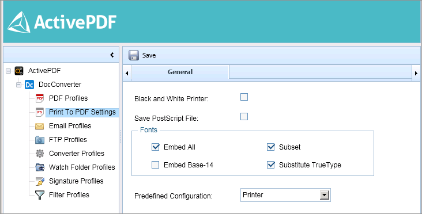422x214 pixels.
Task: Collapse the DocConverter tree node
Action: tap(18, 85)
